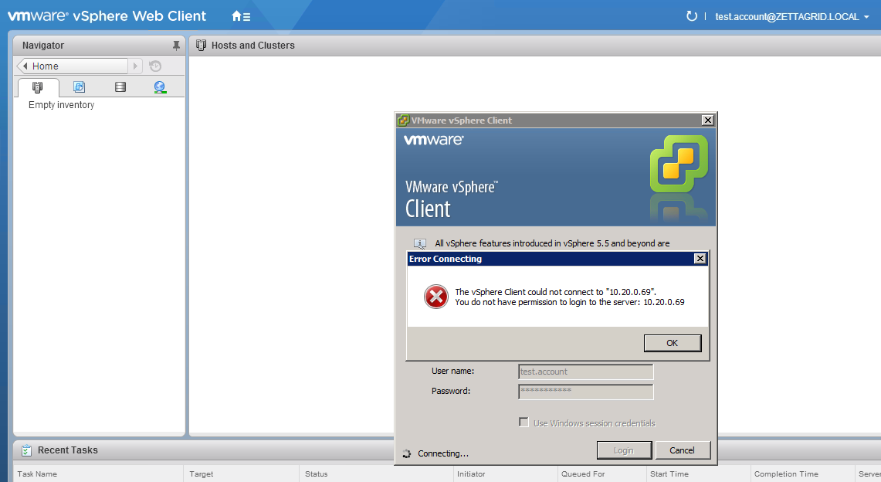Sort by Status column
The width and height of the screenshot is (881, 482).
click(376, 474)
